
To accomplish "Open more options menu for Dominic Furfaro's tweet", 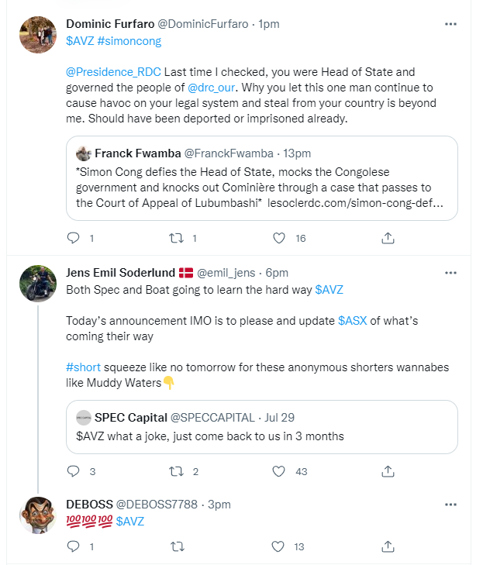I will coord(450,24).
